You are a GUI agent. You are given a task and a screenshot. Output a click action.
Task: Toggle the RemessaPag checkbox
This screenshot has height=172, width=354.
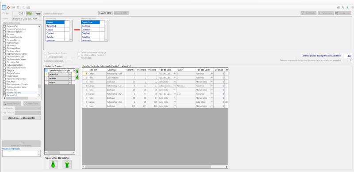coord(4,26)
